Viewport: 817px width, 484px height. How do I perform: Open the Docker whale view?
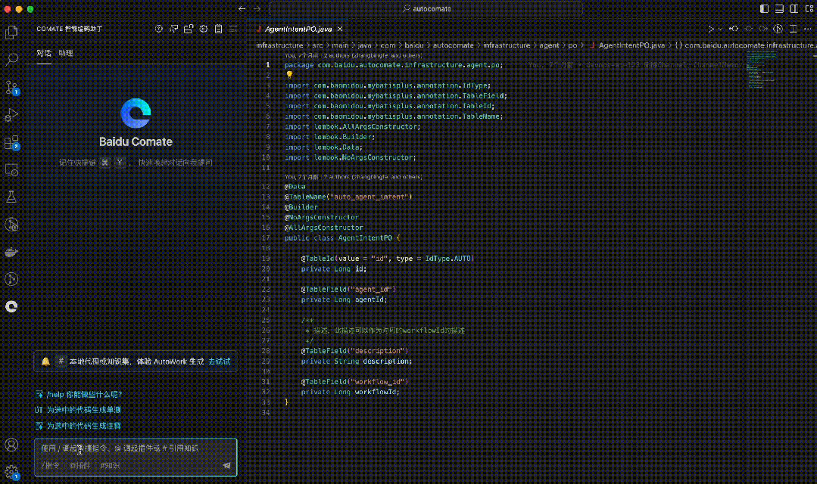tap(11, 253)
